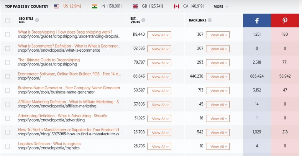
Task: Toggle the select-all checkbox in table header
Action: tap(7, 21)
